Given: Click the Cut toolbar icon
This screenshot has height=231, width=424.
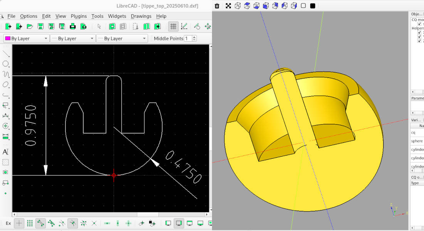Looking at the screenshot, I should pyautogui.click(x=135, y=27).
